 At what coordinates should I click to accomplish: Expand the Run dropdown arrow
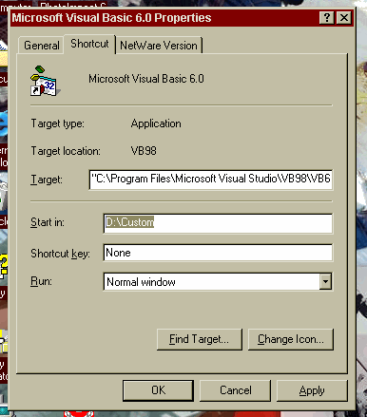point(325,281)
